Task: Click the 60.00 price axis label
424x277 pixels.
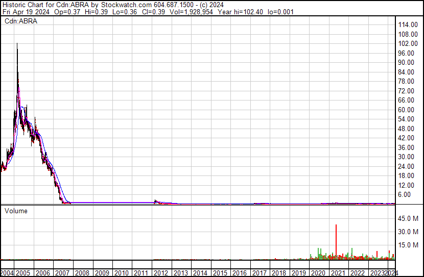Action: coord(409,110)
